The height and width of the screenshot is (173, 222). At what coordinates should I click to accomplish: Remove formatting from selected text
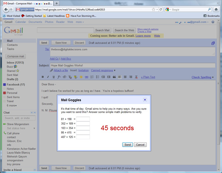136,77
